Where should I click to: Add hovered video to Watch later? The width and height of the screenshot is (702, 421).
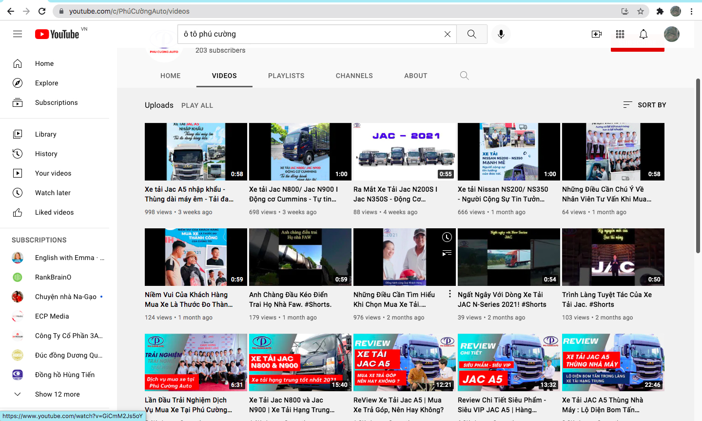(447, 238)
